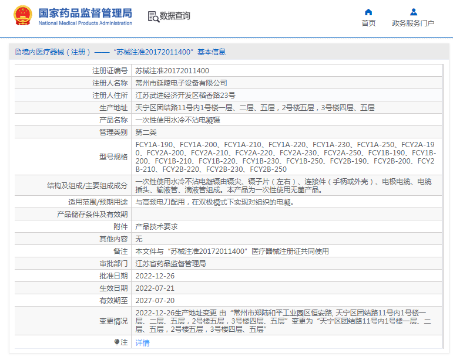This screenshot has width=453, height=357.
Task: Open the 数据查询 search icon
Action: [x=153, y=17]
